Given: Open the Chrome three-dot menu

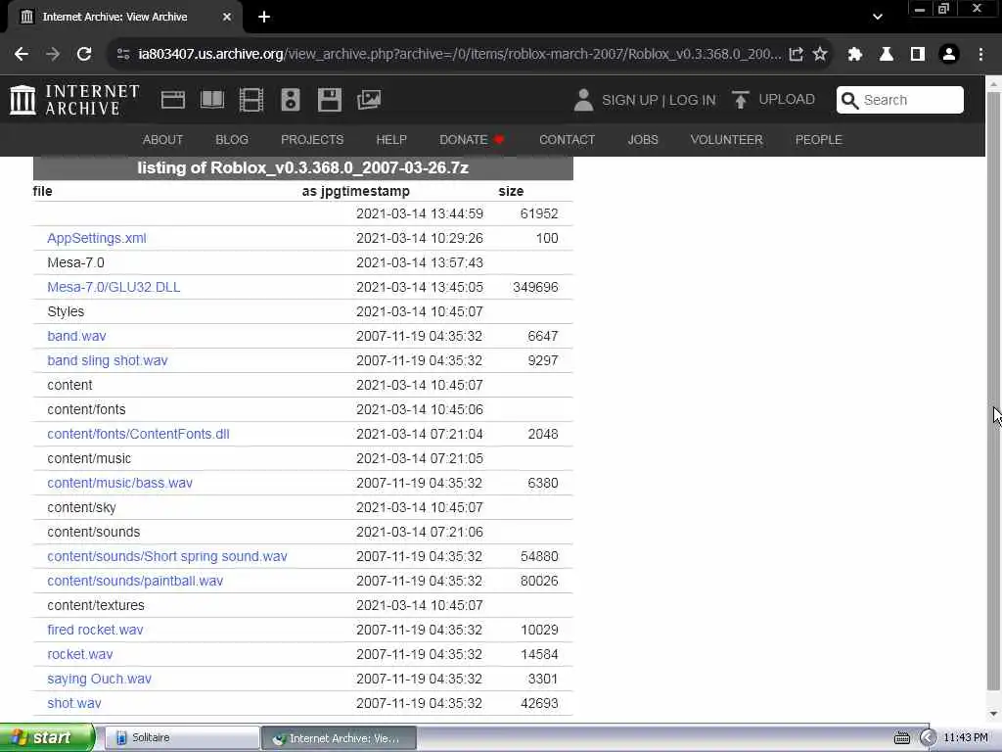Looking at the screenshot, I should click(980, 54).
